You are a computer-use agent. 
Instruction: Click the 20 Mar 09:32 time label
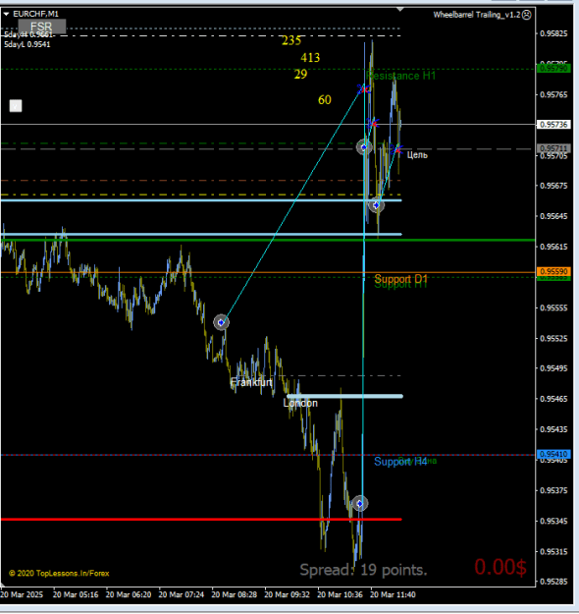click(x=287, y=594)
